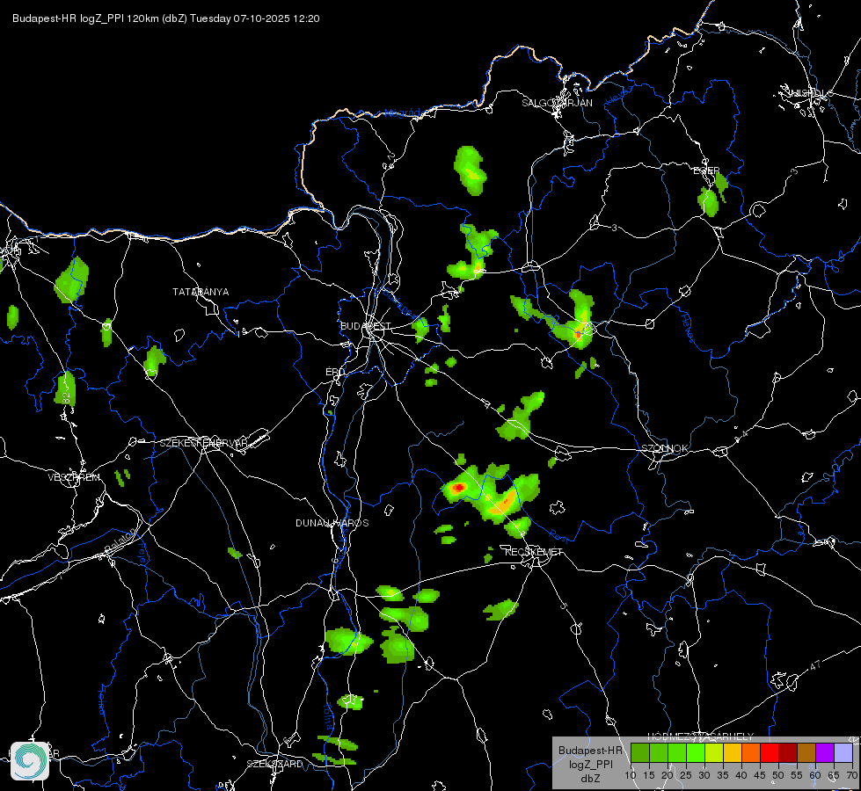Image resolution: width=861 pixels, height=791 pixels.
Task: Pick the 45–50 dBZ red legend swatch
Action: (x=770, y=752)
